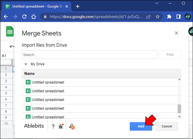Open the Chrome extensions puzzle icon
This screenshot has width=193, height=139.
tap(170, 17)
